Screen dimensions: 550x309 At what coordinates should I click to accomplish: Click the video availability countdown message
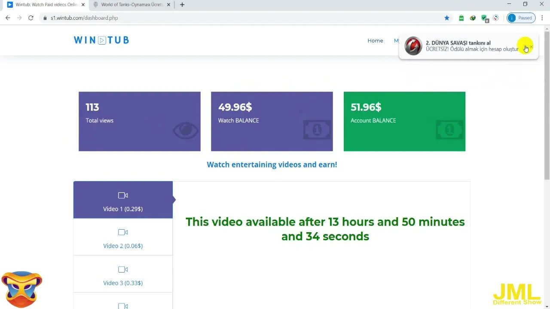(325, 229)
